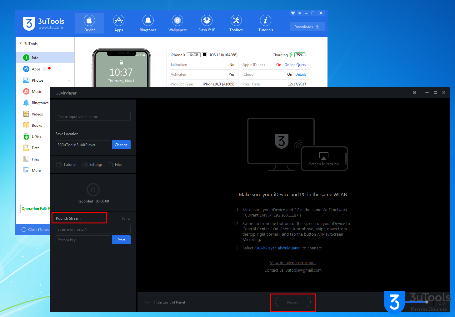Viewport: 455px width, 317px height.
Task: Click the Online Query link
Action: 295,65
